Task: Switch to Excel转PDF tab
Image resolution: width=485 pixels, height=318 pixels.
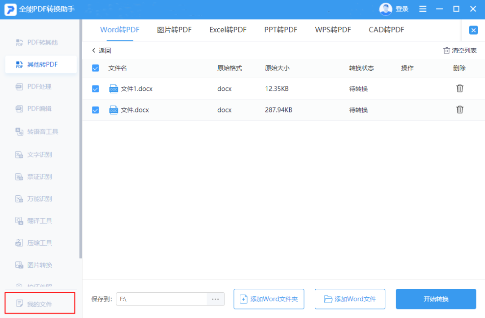Action: [x=228, y=30]
